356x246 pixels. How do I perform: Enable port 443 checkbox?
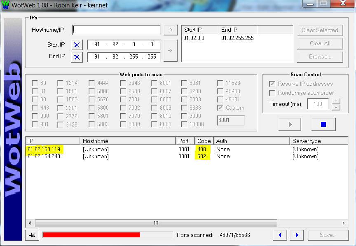pyautogui.click(x=35, y=108)
